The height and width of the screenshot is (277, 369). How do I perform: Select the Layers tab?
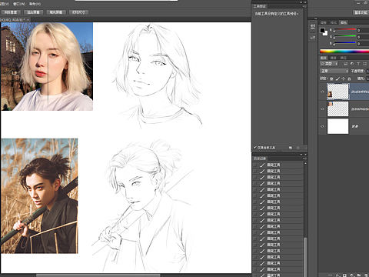(x=324, y=58)
